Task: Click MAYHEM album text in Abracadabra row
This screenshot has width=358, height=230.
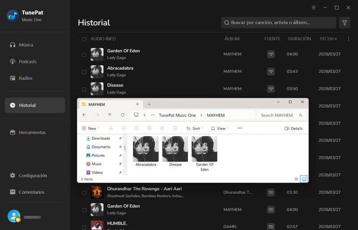Action: pos(232,72)
